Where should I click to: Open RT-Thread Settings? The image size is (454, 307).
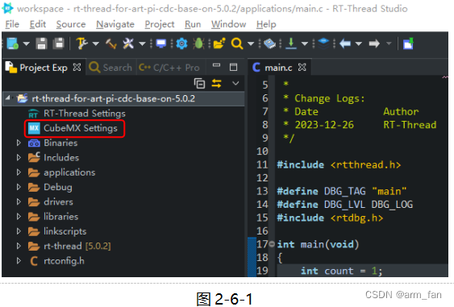point(84,113)
